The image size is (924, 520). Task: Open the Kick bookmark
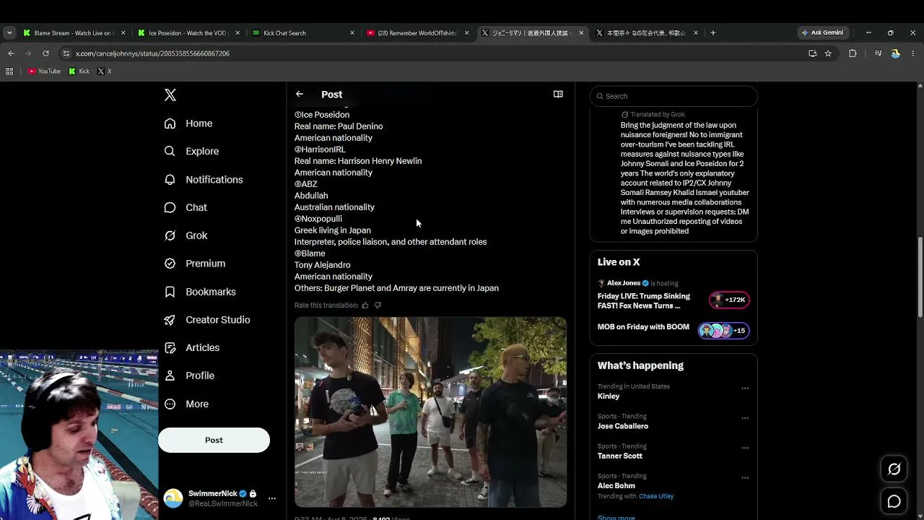[x=79, y=71]
